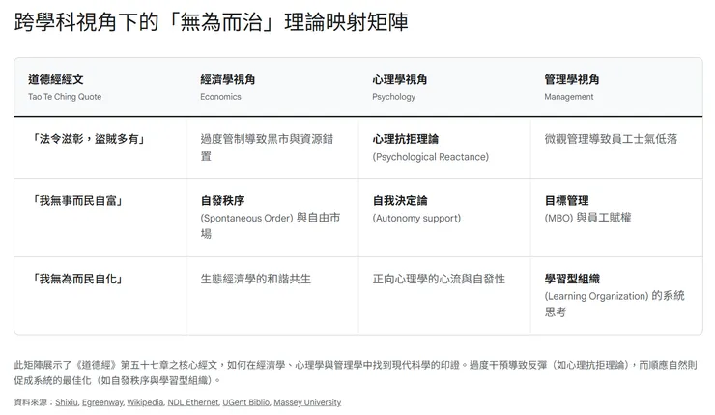Click the 目標管理 heading
The image size is (715, 415).
(x=566, y=201)
